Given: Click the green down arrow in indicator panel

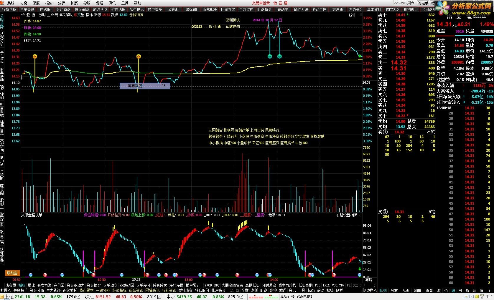Looking at the screenshot, I should click(x=360, y=269).
